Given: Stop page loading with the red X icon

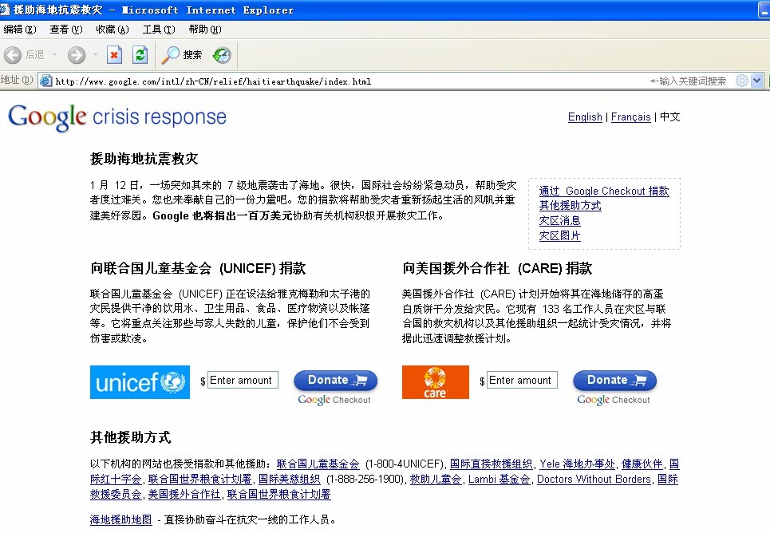Looking at the screenshot, I should [114, 55].
